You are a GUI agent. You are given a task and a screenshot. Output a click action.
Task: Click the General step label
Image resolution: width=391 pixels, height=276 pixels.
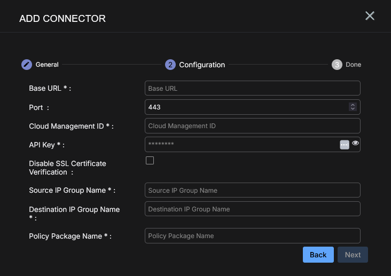tap(47, 65)
